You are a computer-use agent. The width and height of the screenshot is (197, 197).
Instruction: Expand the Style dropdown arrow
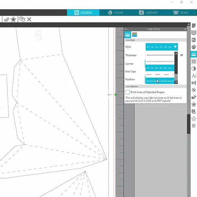175,47
